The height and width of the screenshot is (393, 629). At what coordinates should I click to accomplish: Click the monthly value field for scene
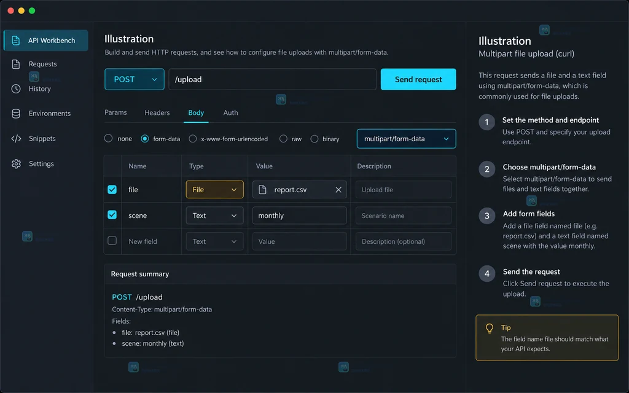tap(299, 216)
